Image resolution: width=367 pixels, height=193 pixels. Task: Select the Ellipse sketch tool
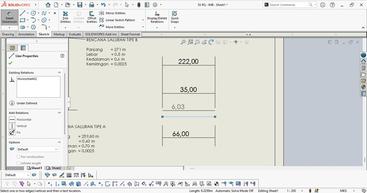click(44, 20)
